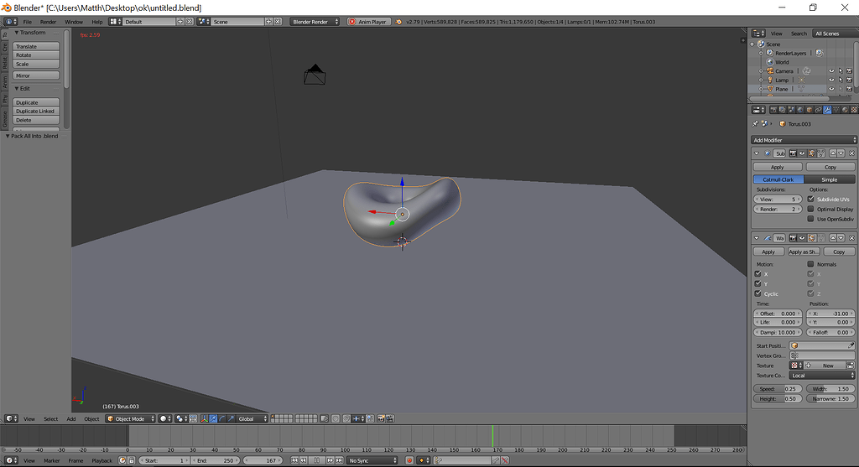Open the Render menu
Screen dimensions: 859x467
[x=48, y=22]
